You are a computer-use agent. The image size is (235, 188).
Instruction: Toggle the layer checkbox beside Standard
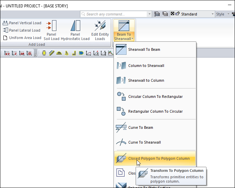point(173,14)
